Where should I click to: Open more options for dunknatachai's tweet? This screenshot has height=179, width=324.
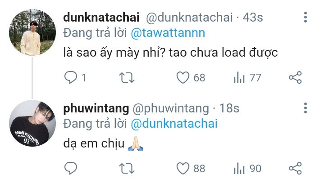point(306,17)
